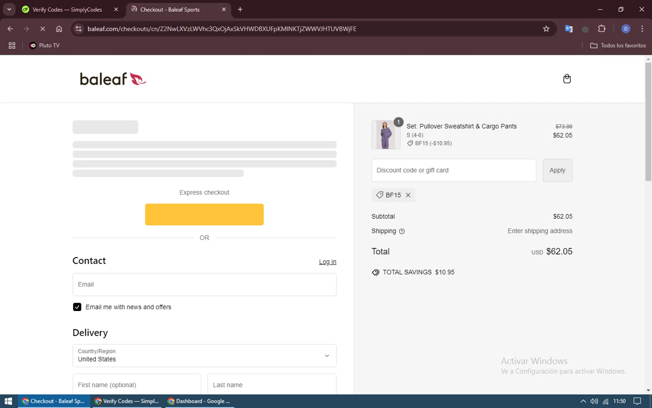Open the shopping bag cart icon
652x408 pixels.
click(x=567, y=79)
